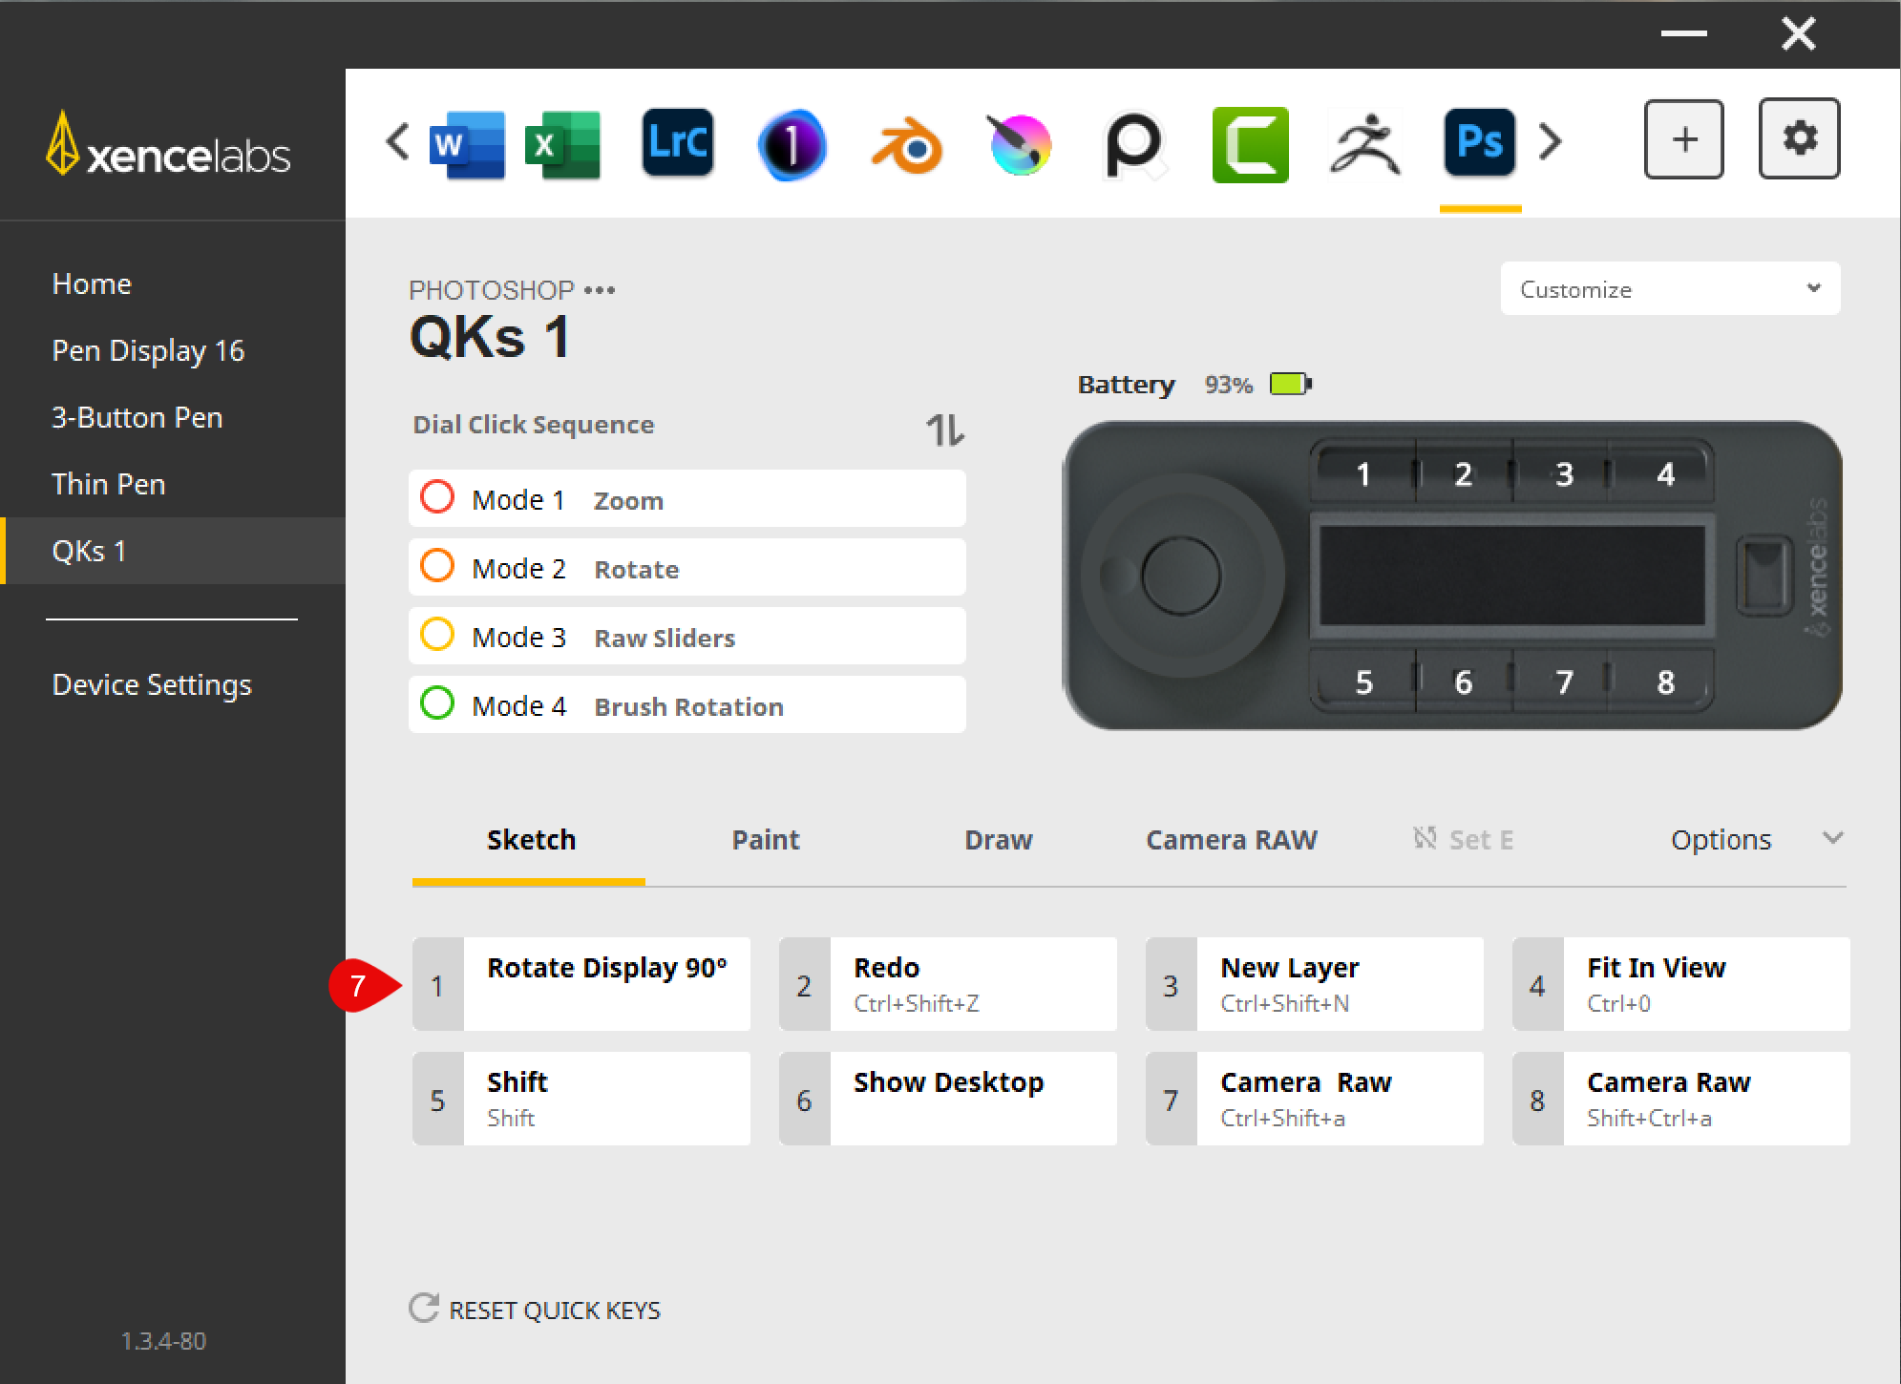Switch to the Camera RAW tab
The image size is (1901, 1384).
pos(1231,840)
